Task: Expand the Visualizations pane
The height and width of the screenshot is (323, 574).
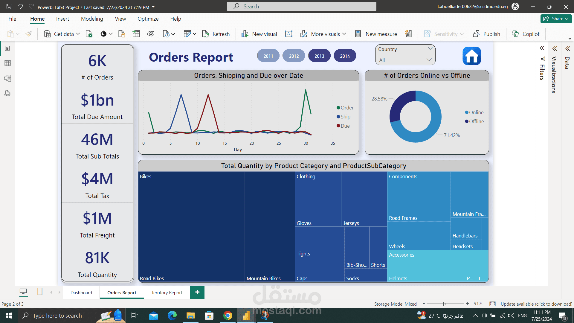Action: (x=555, y=48)
